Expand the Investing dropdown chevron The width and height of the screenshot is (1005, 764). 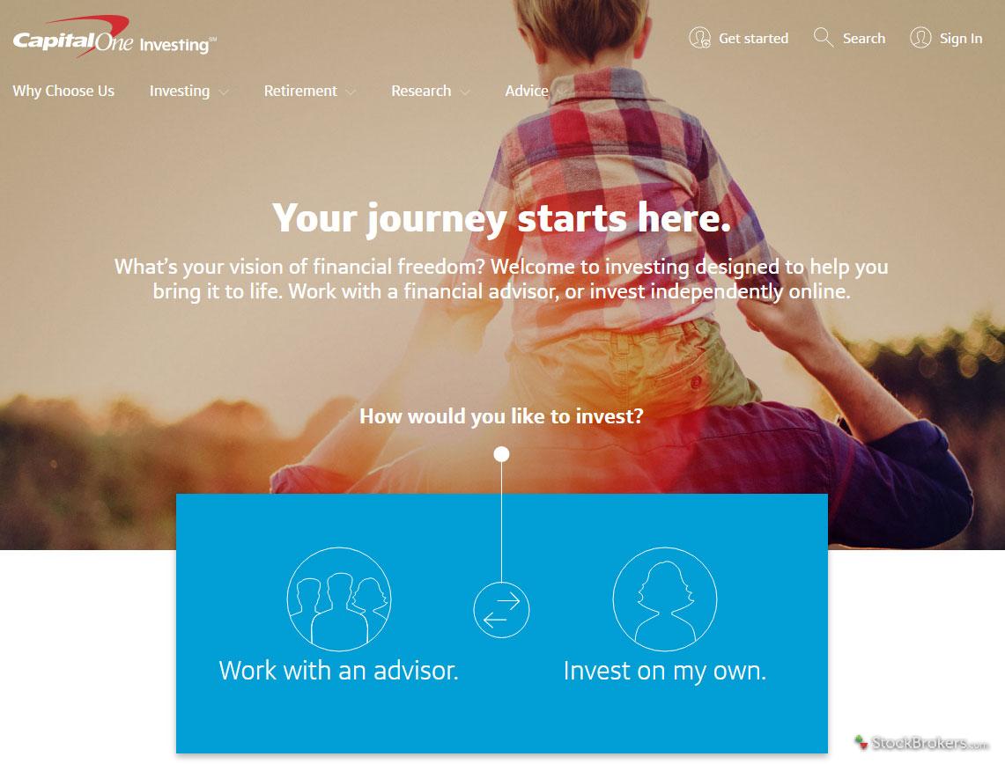(x=224, y=92)
